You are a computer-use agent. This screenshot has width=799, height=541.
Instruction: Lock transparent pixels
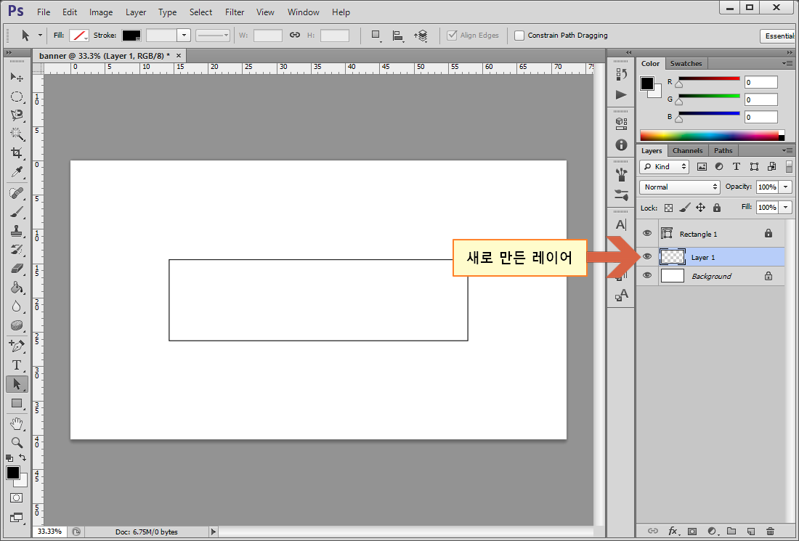pyautogui.click(x=668, y=208)
